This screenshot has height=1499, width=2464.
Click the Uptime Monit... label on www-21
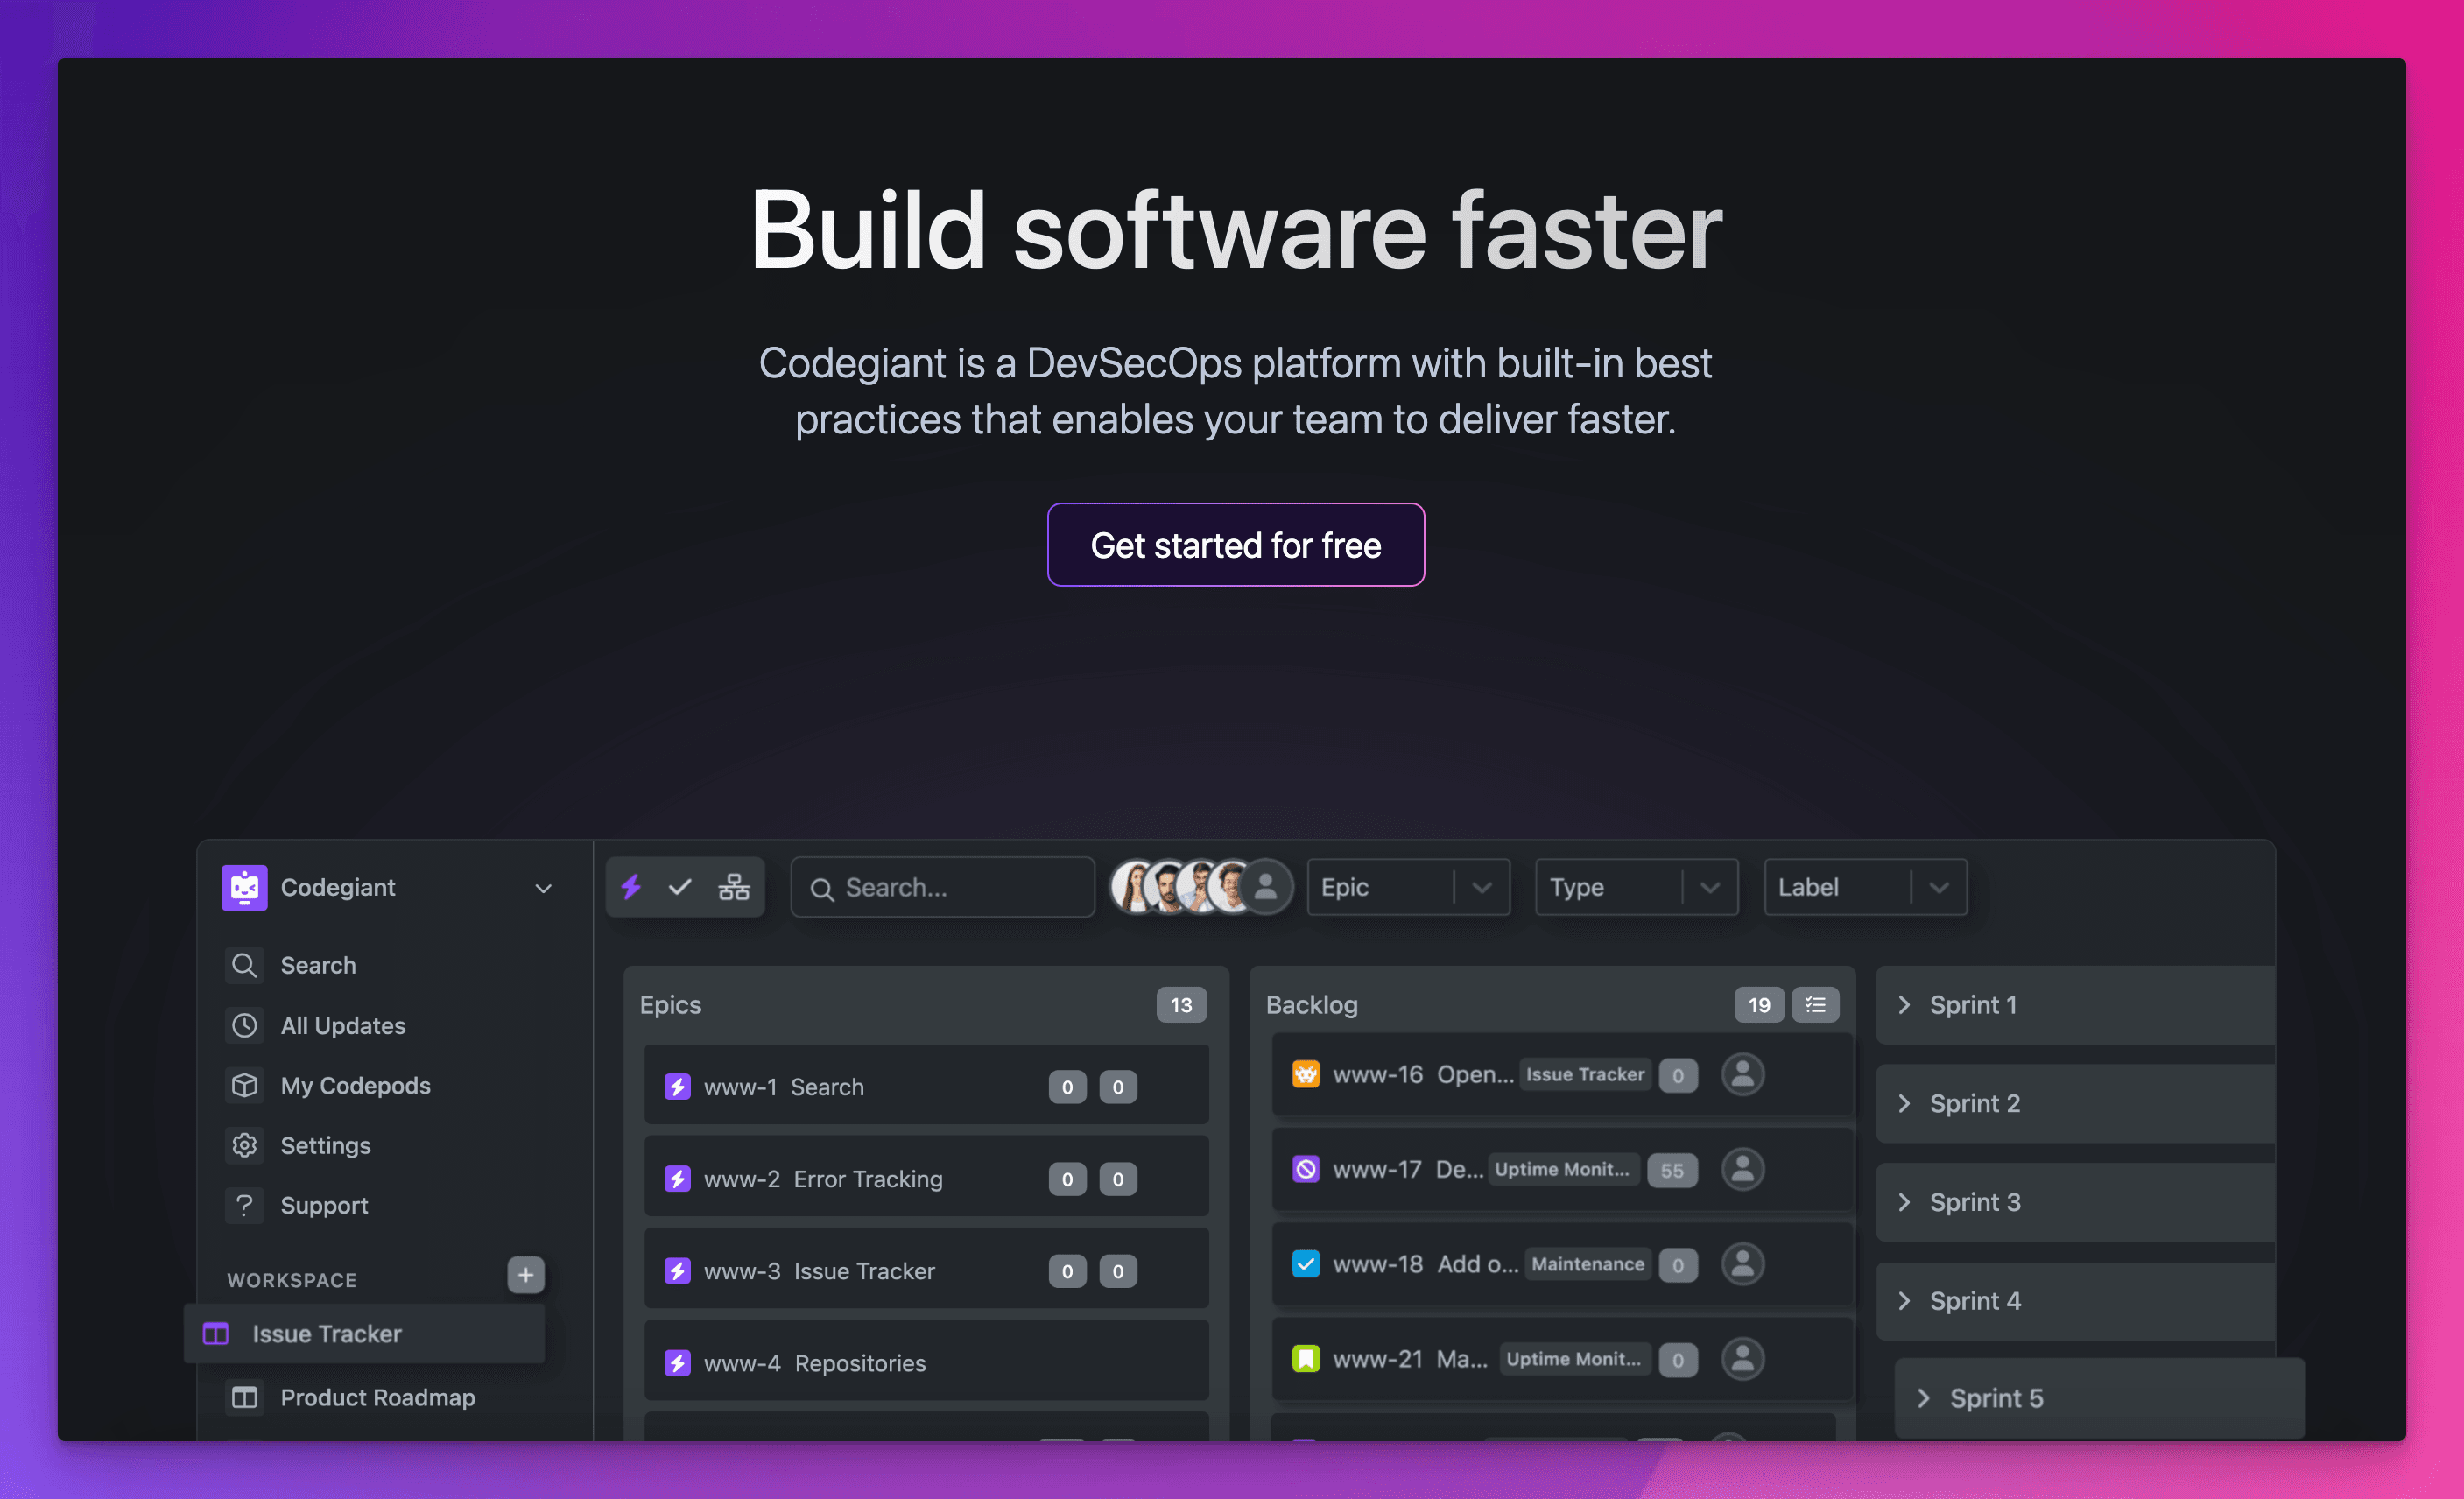[x=1574, y=1359]
